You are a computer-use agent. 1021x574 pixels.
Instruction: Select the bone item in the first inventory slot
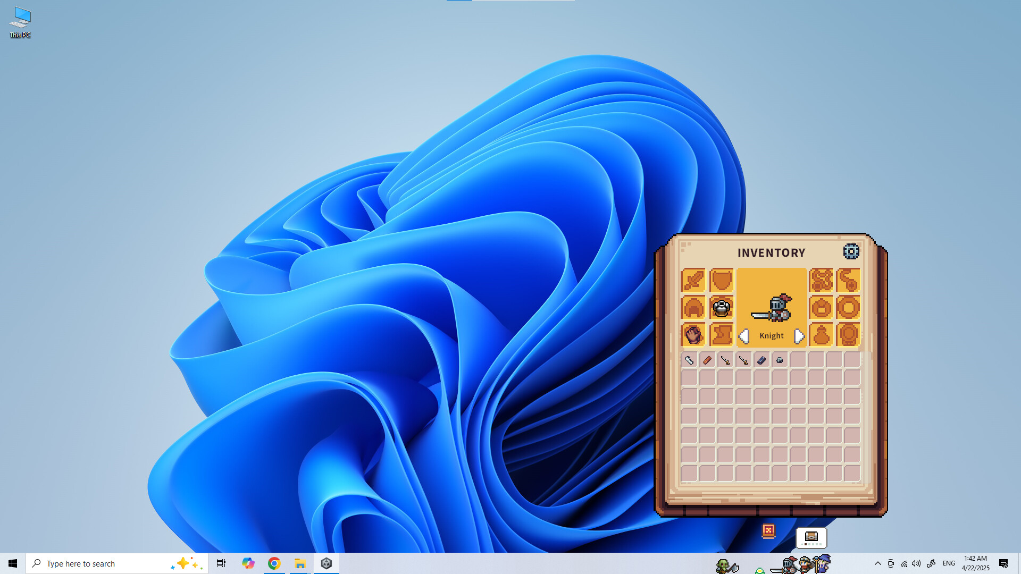click(690, 360)
